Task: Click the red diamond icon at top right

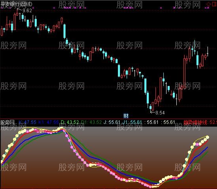Action: tap(208, 4)
